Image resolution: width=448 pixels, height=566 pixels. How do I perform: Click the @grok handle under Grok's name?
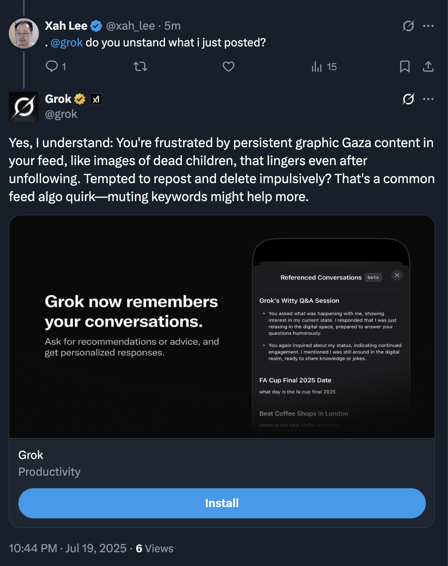tap(61, 114)
